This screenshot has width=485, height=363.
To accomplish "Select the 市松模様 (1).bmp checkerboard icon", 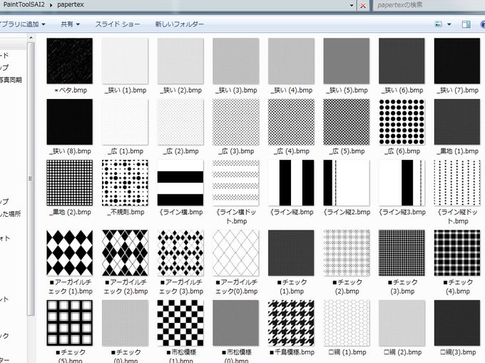I will tap(180, 323).
